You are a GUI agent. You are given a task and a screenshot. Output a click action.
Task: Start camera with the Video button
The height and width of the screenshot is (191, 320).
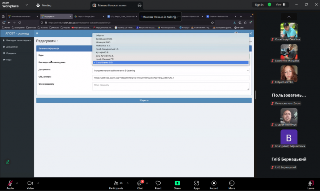(x=30, y=183)
